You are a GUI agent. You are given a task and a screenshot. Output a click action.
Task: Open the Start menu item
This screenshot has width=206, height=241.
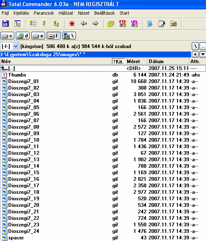click(x=124, y=13)
